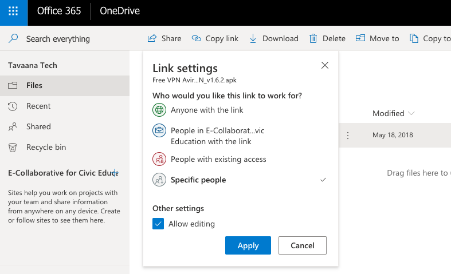
Task: Click the Office 365 title link
Action: click(x=59, y=11)
